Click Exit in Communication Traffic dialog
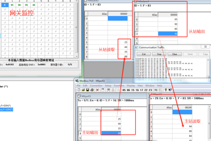 click(144, 54)
